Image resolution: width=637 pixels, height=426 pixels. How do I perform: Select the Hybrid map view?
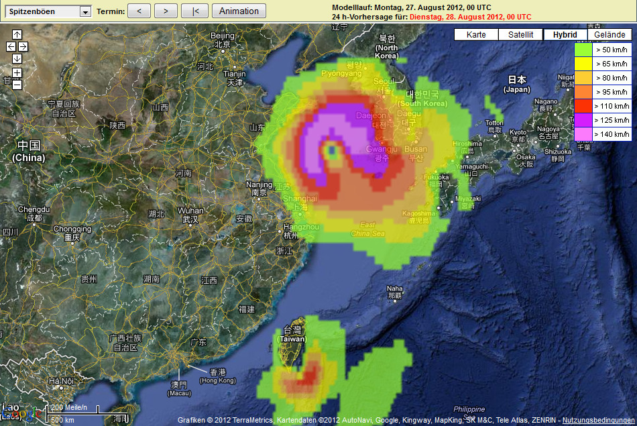coord(565,35)
